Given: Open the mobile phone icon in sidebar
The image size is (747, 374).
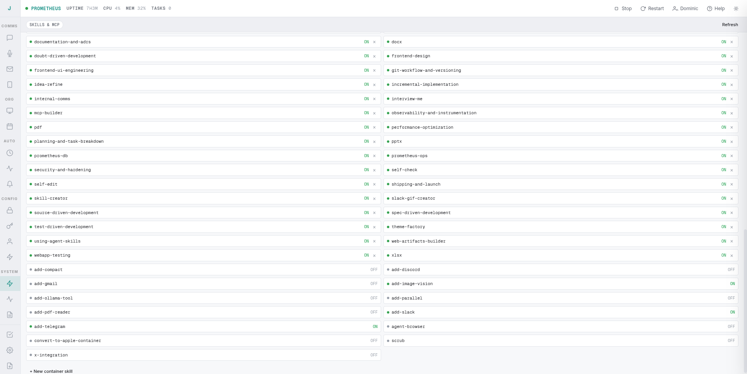Looking at the screenshot, I should tap(10, 85).
